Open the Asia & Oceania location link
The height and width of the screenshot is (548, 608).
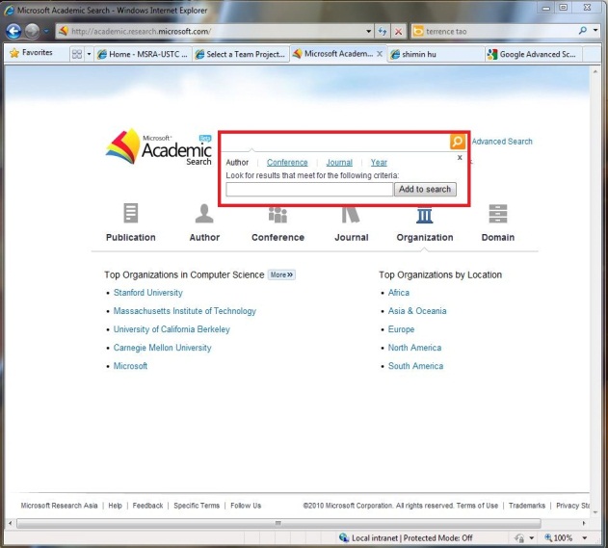417,311
